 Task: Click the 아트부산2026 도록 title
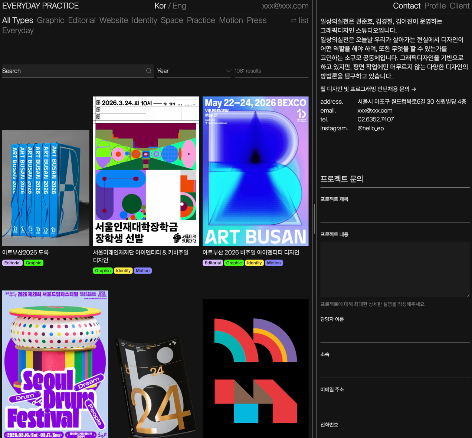tap(25, 252)
